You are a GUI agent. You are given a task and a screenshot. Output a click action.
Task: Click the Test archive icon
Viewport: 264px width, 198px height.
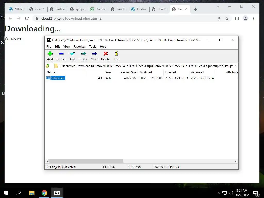click(x=72, y=56)
